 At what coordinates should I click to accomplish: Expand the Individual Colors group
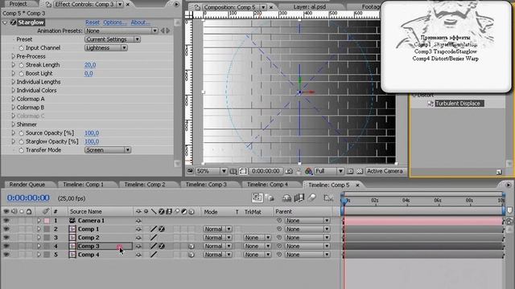[13, 91]
